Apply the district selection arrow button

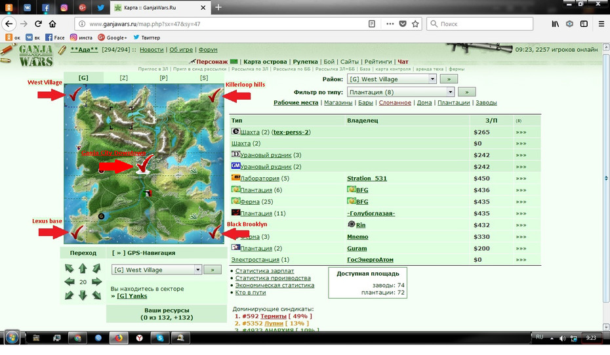(449, 79)
